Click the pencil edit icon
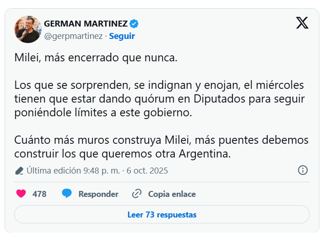Screen dimensions: 323x239 click(19, 171)
